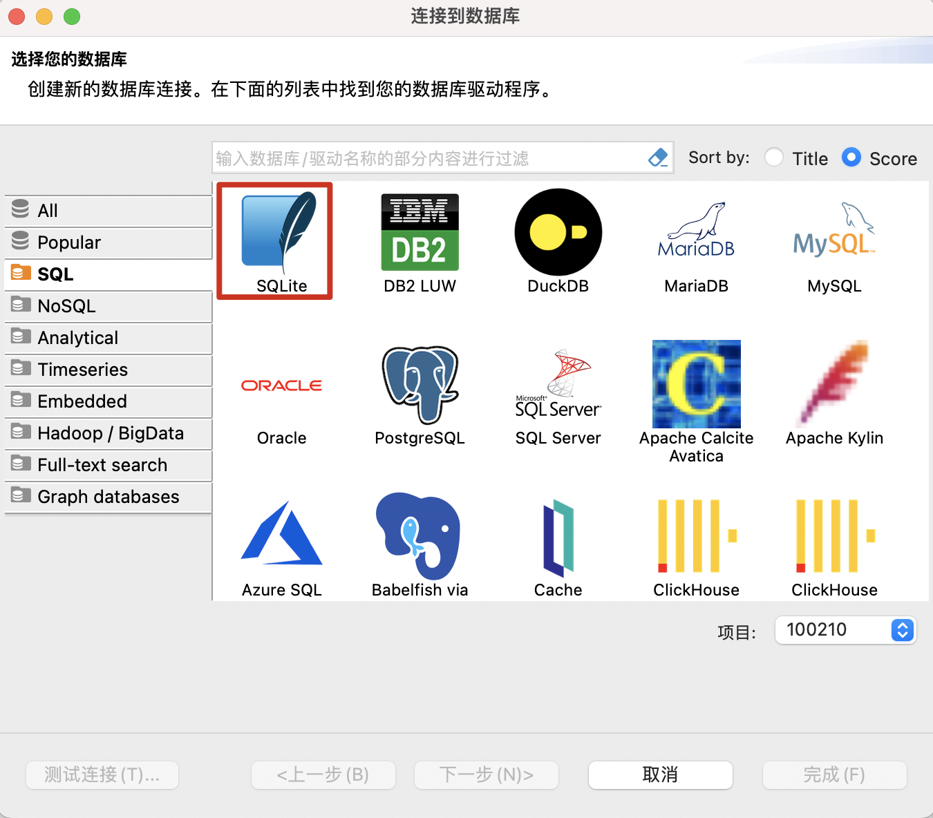This screenshot has height=818, width=933.
Task: Click the 取消 cancel button
Action: [660, 775]
